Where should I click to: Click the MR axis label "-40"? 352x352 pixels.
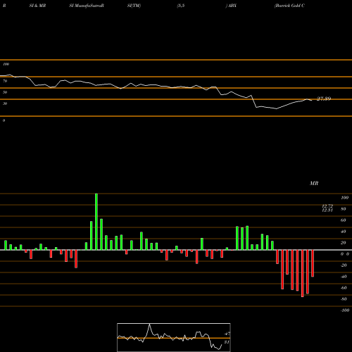pos(344,277)
